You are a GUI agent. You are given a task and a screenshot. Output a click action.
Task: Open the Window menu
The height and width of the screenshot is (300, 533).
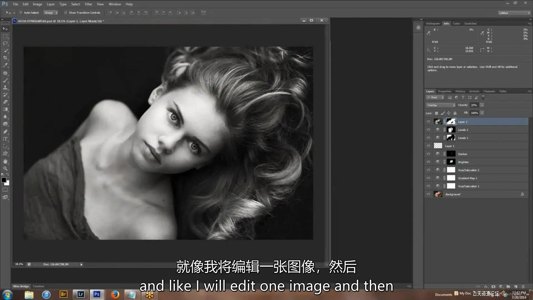tap(115, 4)
